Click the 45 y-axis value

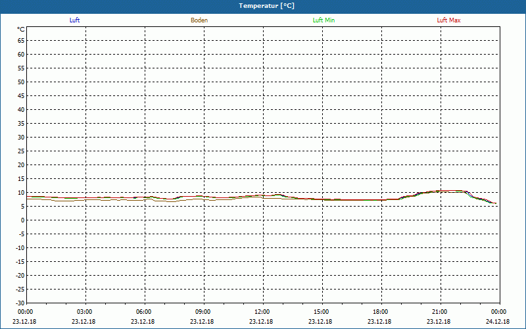(x=21, y=95)
